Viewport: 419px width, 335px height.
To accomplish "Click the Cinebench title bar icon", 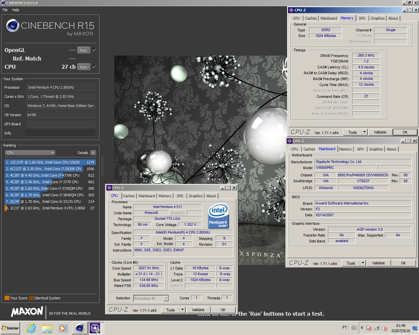I will click(3, 3).
